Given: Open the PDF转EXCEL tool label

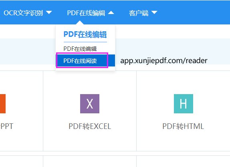Looking at the screenshot, I should [90, 126].
